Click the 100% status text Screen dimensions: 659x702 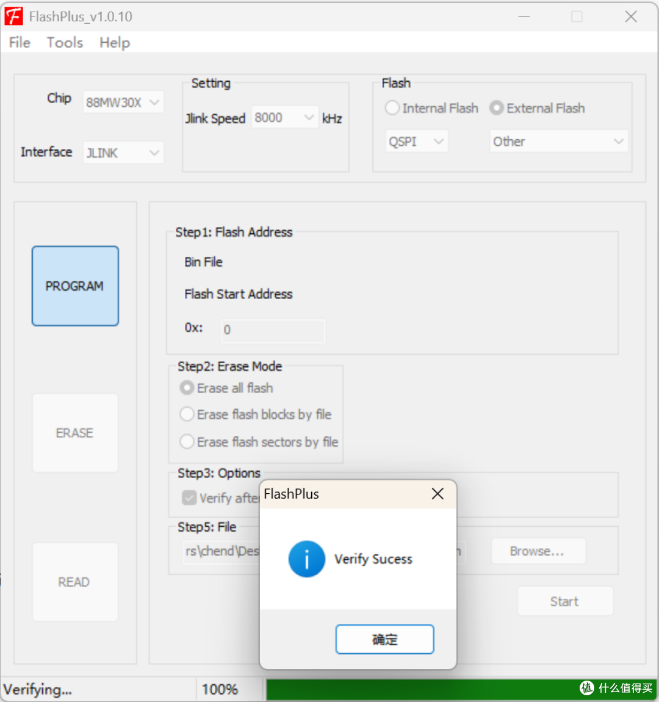(220, 689)
